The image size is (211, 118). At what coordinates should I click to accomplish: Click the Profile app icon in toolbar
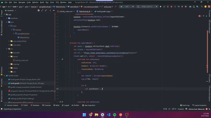coord(179,7)
